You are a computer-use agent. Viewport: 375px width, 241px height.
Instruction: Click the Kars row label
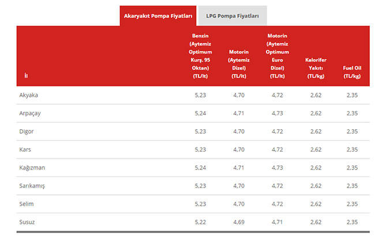25,149
